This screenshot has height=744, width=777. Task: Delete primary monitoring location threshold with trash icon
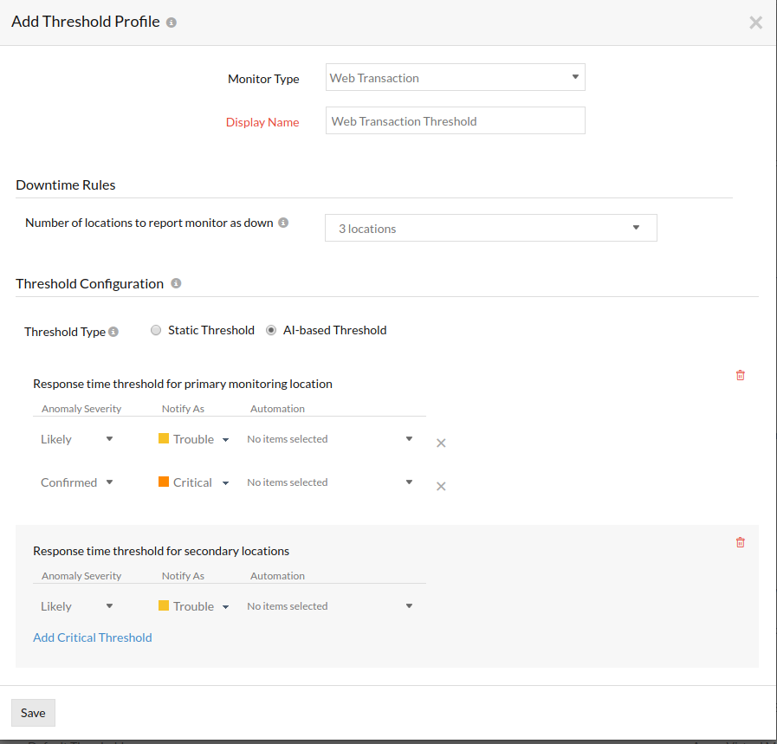click(740, 375)
